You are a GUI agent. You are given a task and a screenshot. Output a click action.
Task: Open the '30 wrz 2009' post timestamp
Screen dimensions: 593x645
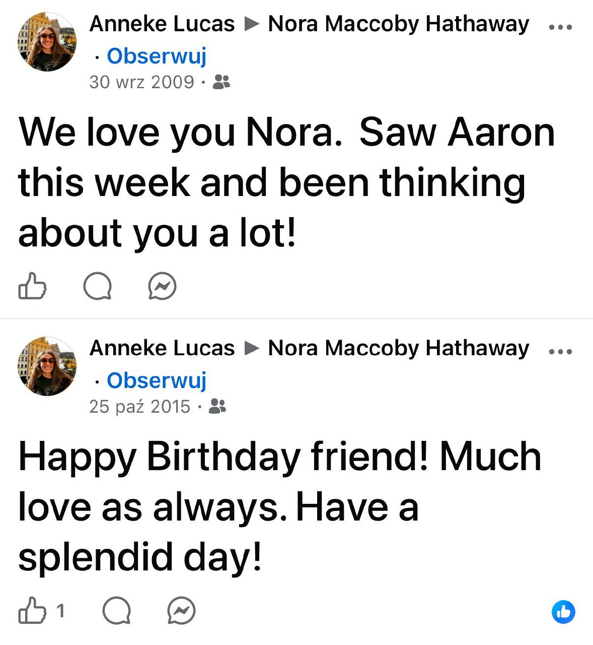pos(141,82)
